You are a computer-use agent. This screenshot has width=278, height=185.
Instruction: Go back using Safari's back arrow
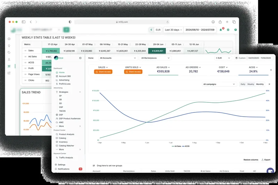[x=31, y=22]
